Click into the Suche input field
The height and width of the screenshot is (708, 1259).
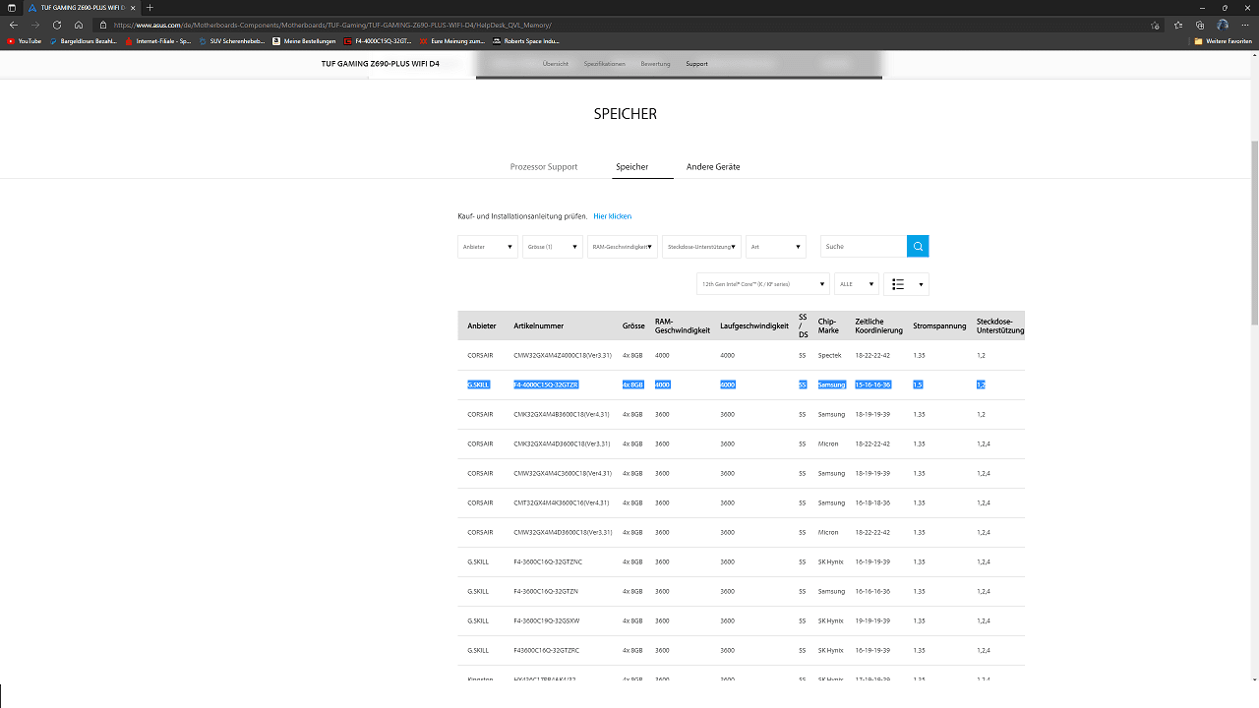click(x=863, y=247)
